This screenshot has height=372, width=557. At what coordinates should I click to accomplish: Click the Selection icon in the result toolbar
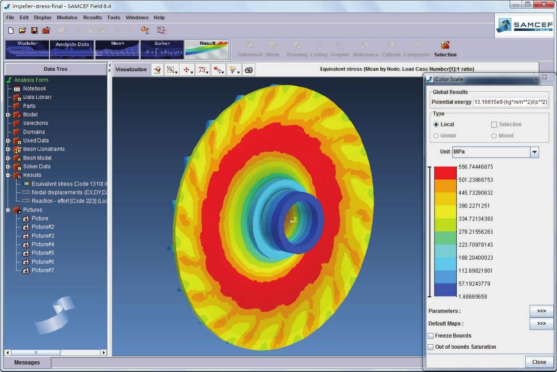(x=445, y=49)
